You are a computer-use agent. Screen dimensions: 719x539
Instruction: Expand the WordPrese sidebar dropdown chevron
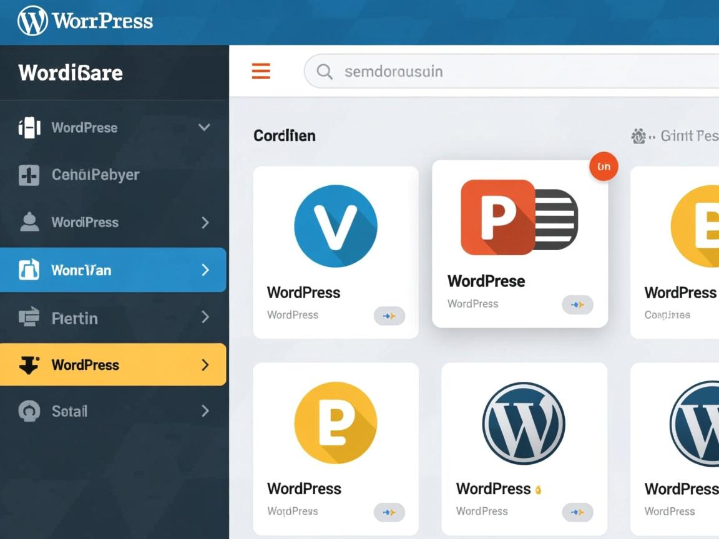tap(204, 127)
